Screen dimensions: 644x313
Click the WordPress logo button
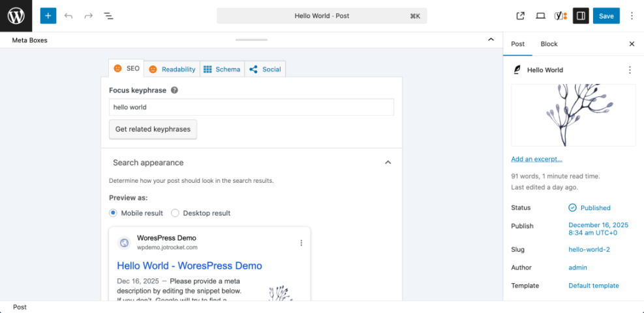point(16,16)
